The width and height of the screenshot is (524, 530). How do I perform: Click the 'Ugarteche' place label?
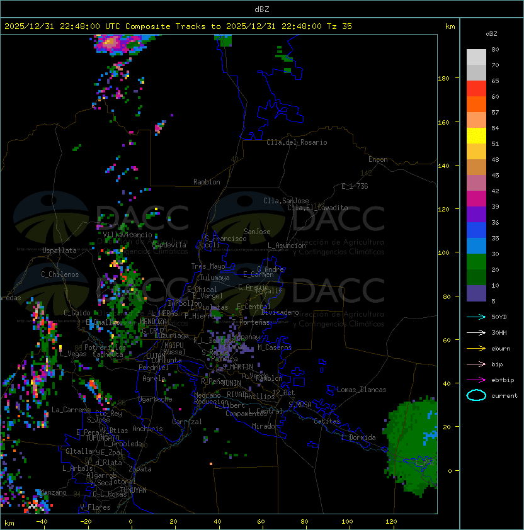click(156, 399)
